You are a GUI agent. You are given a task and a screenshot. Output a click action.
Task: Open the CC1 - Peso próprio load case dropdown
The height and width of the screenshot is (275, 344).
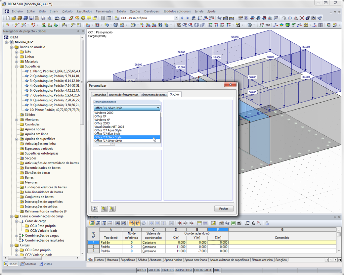point(176,18)
